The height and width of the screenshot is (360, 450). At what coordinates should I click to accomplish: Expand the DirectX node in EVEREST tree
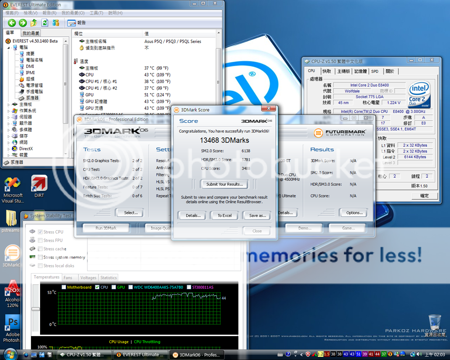pos(8,148)
